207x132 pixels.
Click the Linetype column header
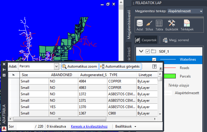point(147,75)
